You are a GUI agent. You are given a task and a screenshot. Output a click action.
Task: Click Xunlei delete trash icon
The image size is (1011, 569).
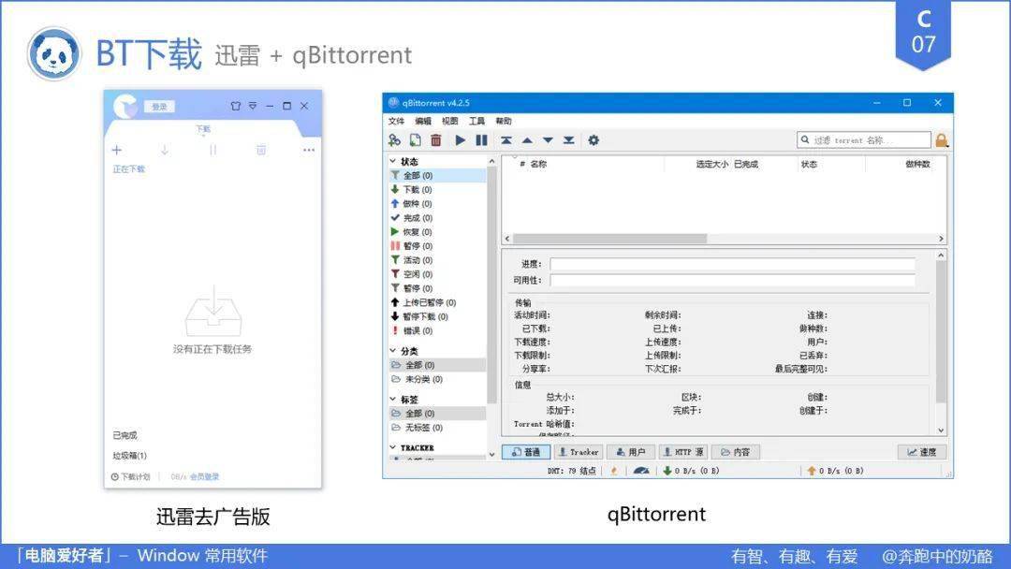261,150
